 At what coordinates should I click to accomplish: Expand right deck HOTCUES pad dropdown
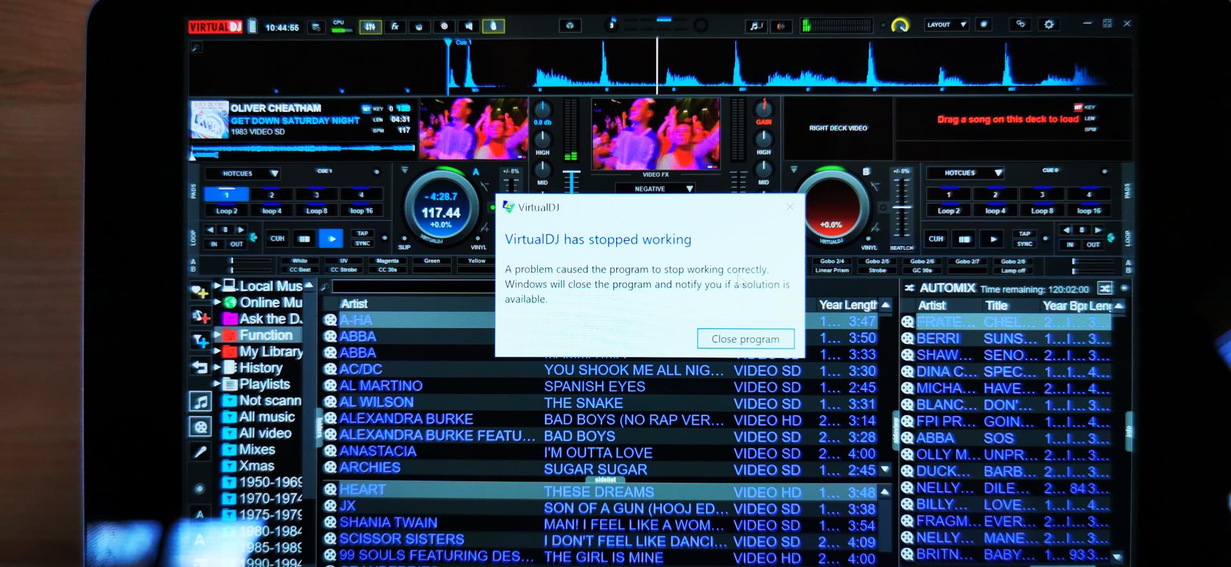coord(965,173)
